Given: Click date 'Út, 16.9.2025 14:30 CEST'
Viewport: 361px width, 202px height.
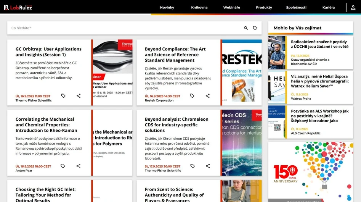Looking at the screenshot, I should coord(162,96).
